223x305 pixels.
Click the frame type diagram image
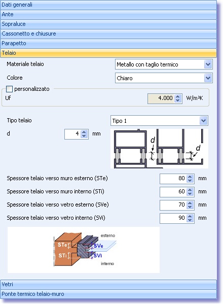coord(159,149)
